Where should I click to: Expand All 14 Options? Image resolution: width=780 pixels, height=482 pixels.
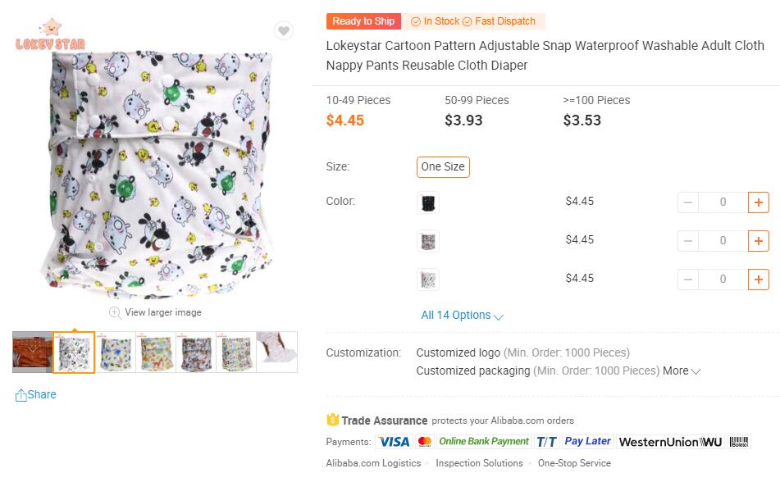click(x=456, y=315)
